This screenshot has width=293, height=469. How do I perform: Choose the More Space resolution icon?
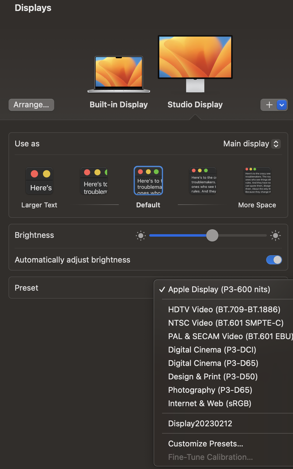(258, 181)
